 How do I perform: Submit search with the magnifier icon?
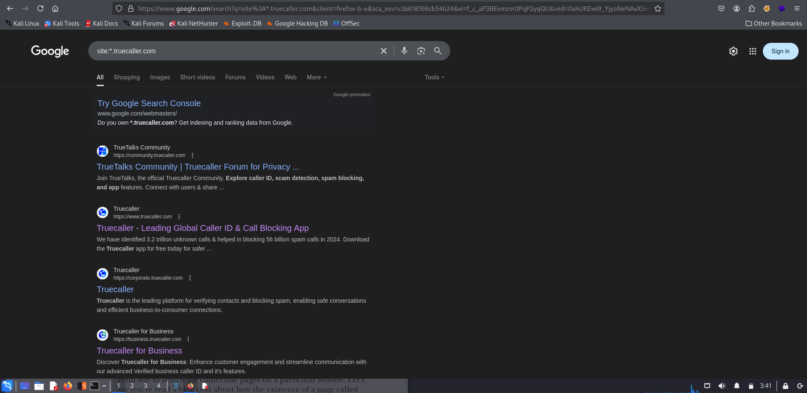pos(438,51)
